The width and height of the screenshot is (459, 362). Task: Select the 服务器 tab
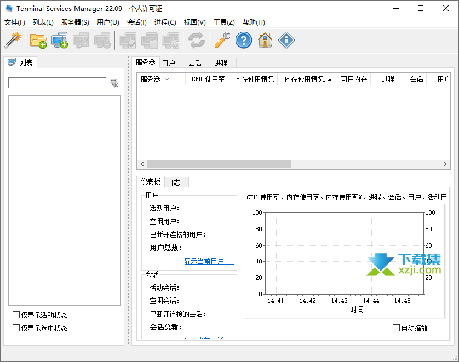146,62
